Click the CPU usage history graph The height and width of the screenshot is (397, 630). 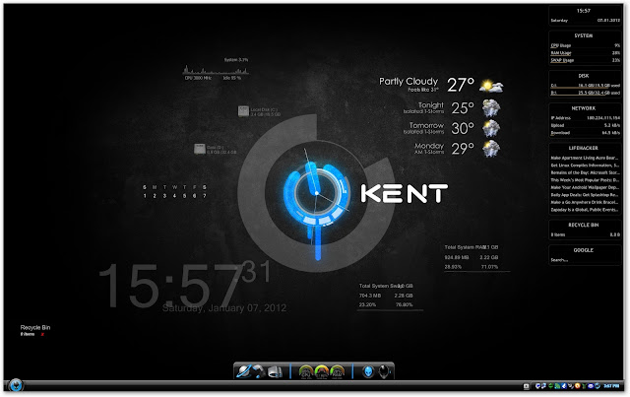click(217, 70)
